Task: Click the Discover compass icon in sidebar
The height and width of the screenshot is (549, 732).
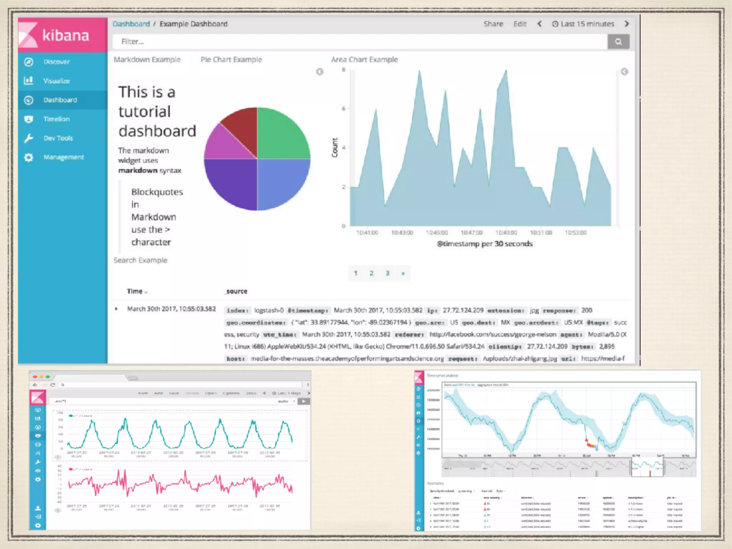Action: coord(29,62)
